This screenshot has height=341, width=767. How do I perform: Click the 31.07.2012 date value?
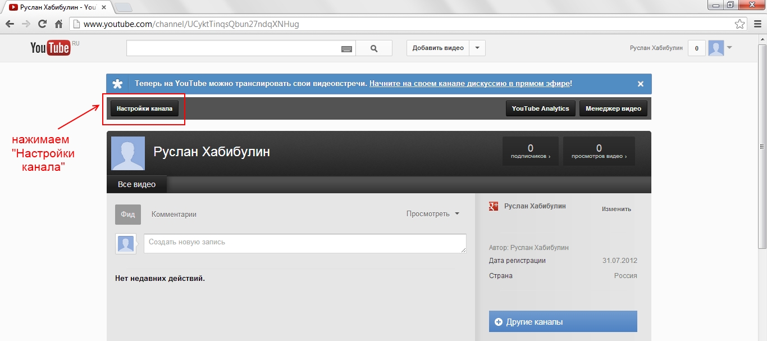pos(620,261)
